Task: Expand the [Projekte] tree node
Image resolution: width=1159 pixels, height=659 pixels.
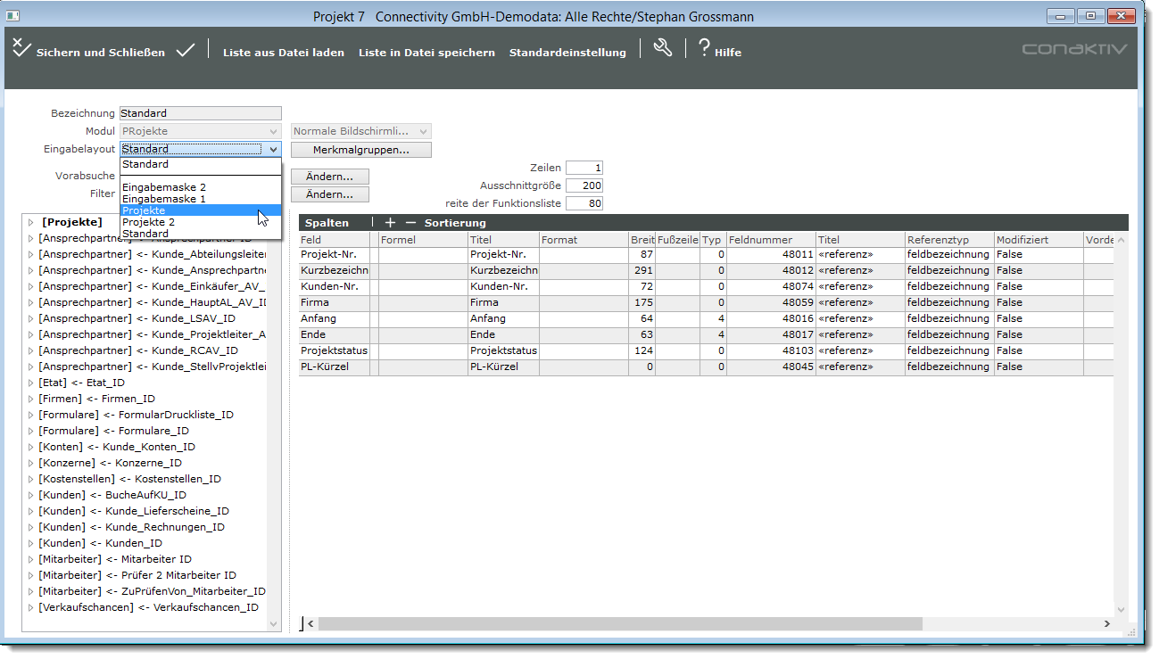Action: click(x=31, y=222)
